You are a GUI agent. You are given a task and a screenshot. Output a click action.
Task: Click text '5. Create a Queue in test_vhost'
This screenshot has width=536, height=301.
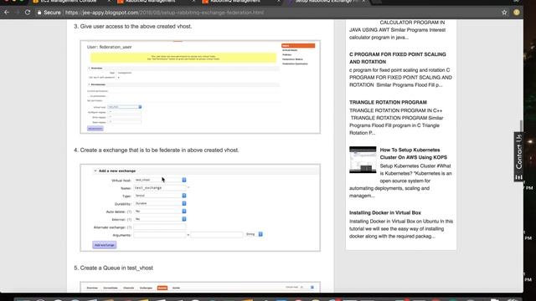pos(114,268)
